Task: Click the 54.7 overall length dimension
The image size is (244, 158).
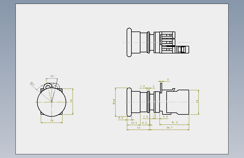Action: (x=170, y=128)
